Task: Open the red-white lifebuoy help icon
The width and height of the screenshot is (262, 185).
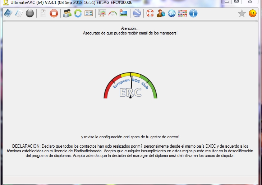Action: click(150, 13)
